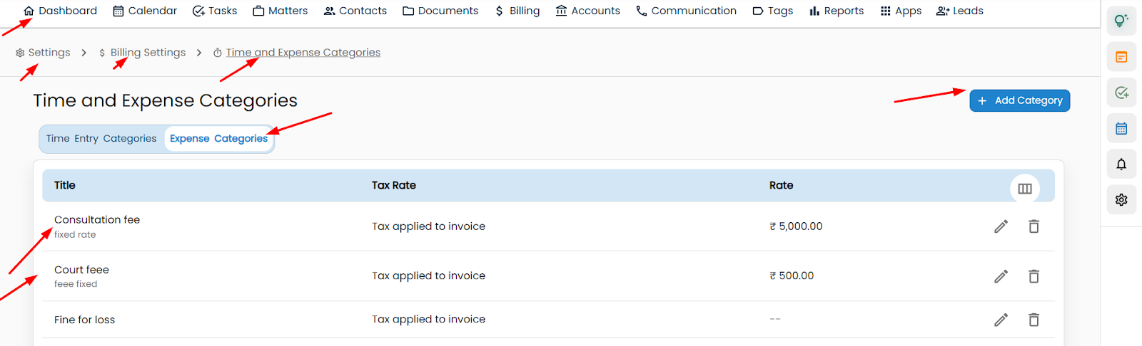Viewport: 1142px width, 346px height.
Task: Go to Billing Settings breadcrumb
Action: (147, 53)
